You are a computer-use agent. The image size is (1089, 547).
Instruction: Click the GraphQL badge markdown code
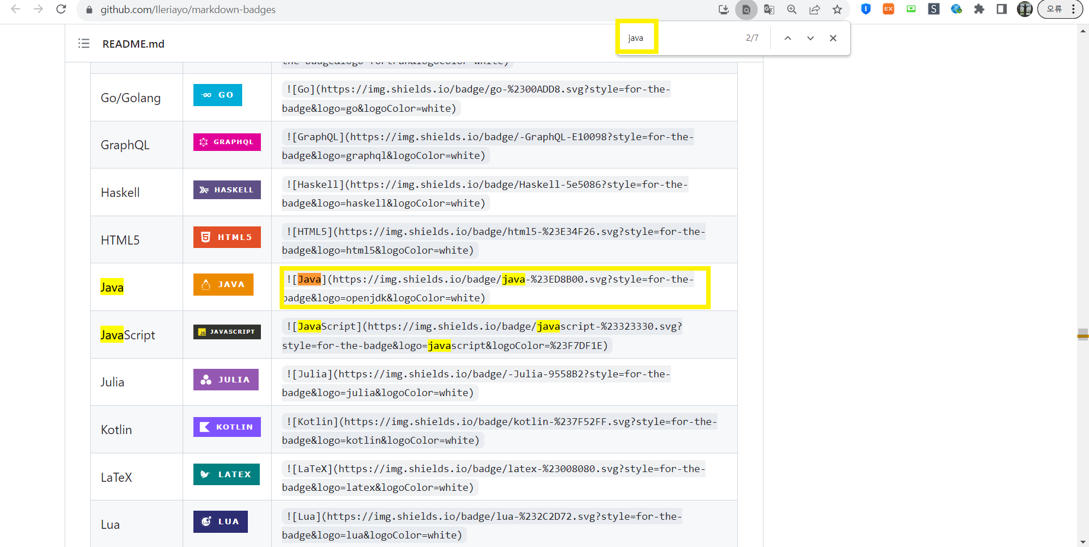click(x=488, y=146)
